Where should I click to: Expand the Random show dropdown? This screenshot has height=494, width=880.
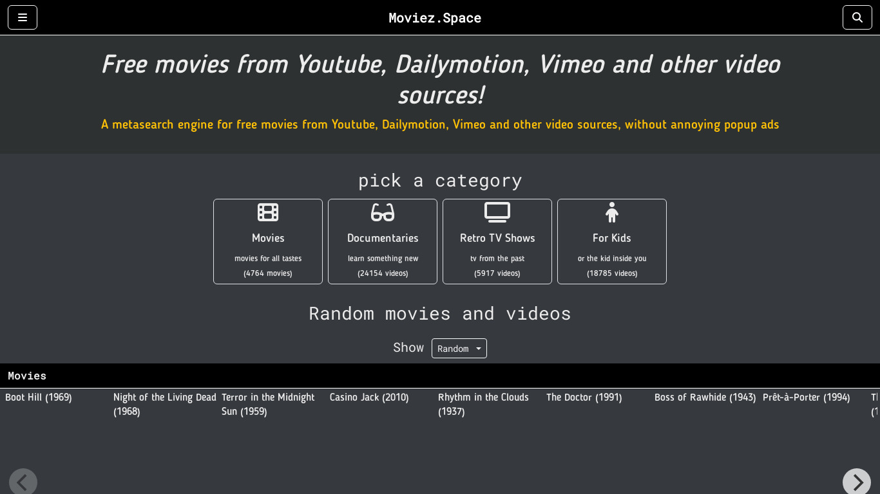click(459, 348)
